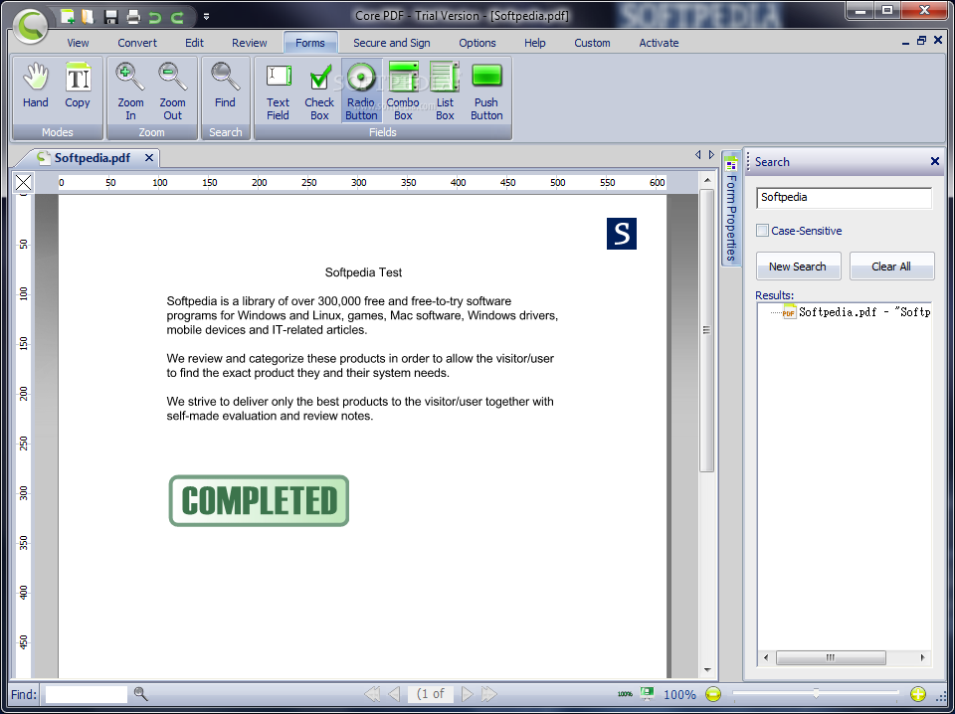Click the green Undo arrow

155,18
